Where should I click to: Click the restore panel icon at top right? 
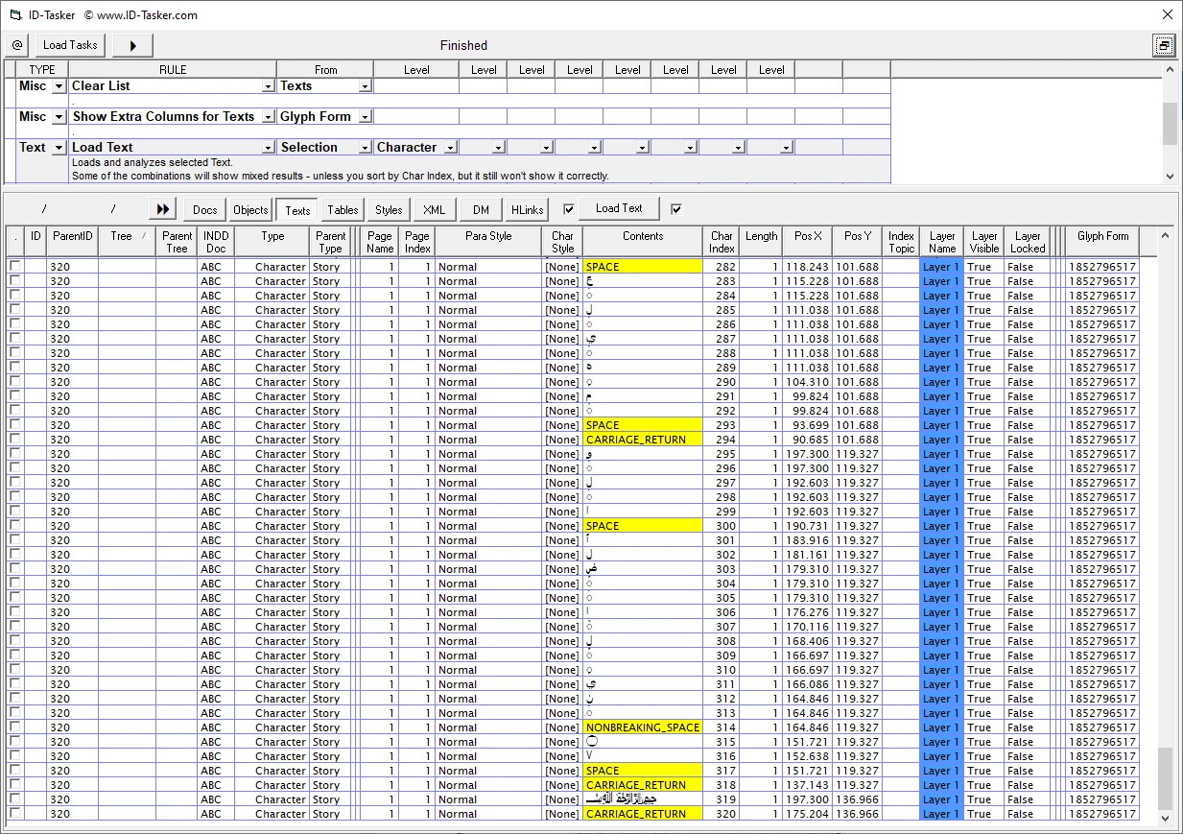[1163, 45]
